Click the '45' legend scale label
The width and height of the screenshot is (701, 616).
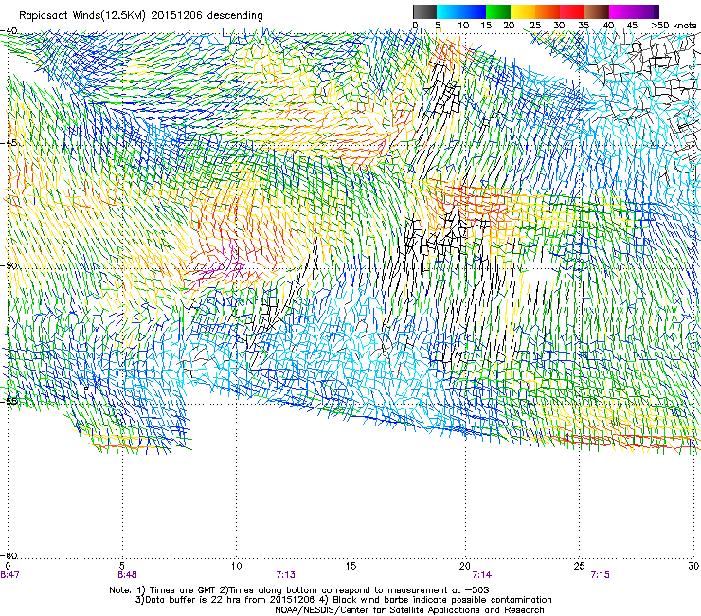click(x=632, y=25)
